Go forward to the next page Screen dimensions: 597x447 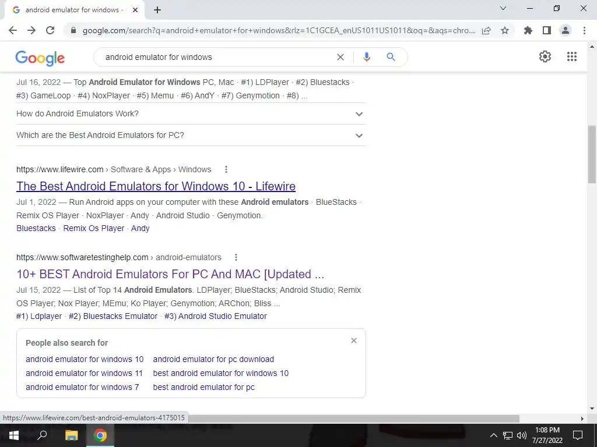pos(31,30)
